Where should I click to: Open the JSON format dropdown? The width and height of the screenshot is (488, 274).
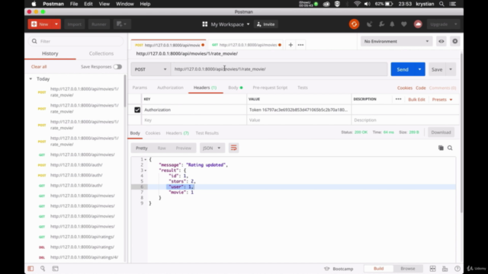(x=212, y=148)
